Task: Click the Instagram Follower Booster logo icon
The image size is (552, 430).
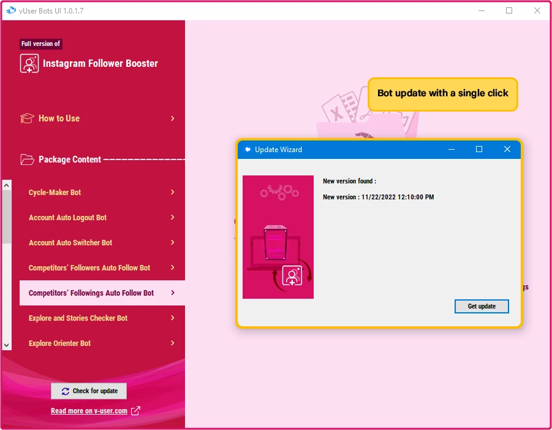Action: tap(29, 63)
